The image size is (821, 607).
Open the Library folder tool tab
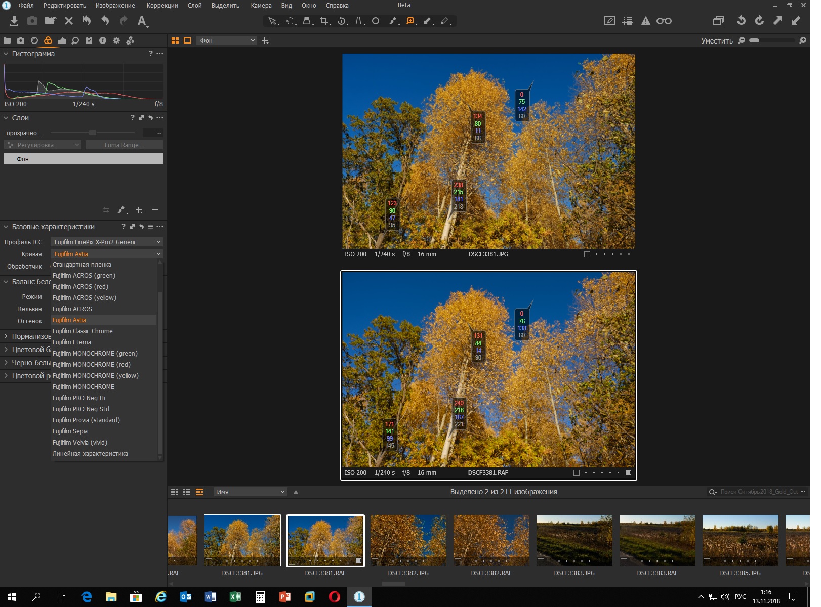click(7, 40)
